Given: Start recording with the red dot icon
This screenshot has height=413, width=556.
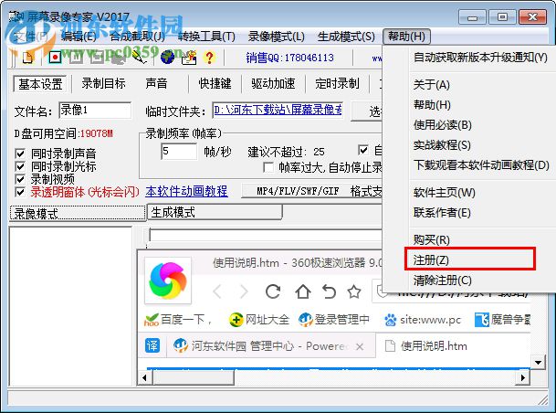Looking at the screenshot, I should point(55,58).
